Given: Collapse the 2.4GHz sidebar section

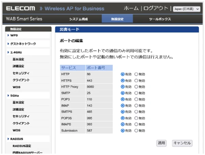Looking at the screenshot, I should click(28, 52).
